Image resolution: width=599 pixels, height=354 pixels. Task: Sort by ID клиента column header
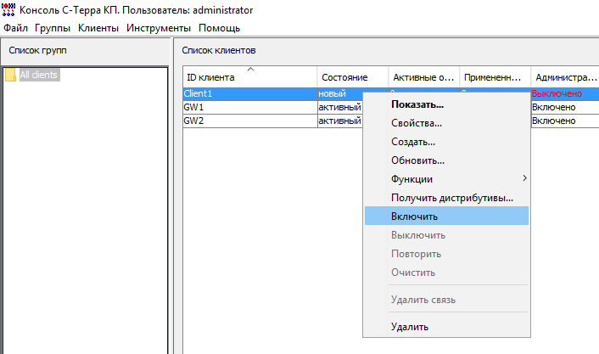click(249, 77)
